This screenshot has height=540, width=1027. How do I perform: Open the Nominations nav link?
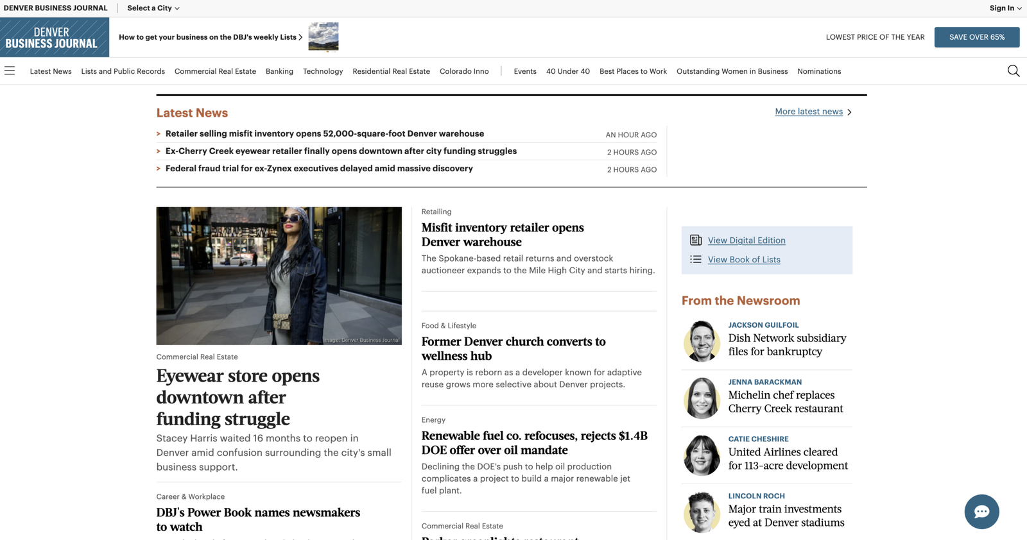pos(819,71)
